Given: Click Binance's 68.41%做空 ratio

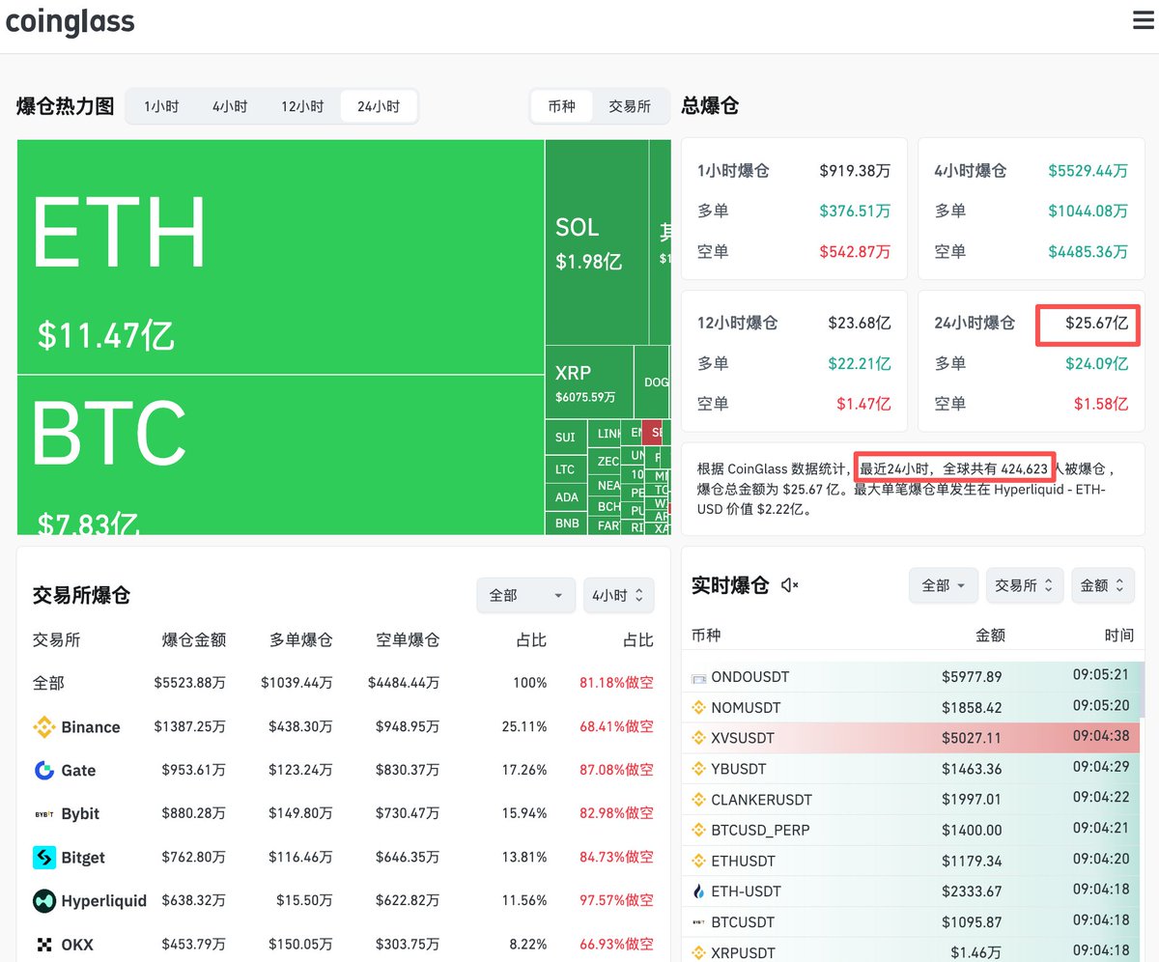Looking at the screenshot, I should click(616, 727).
